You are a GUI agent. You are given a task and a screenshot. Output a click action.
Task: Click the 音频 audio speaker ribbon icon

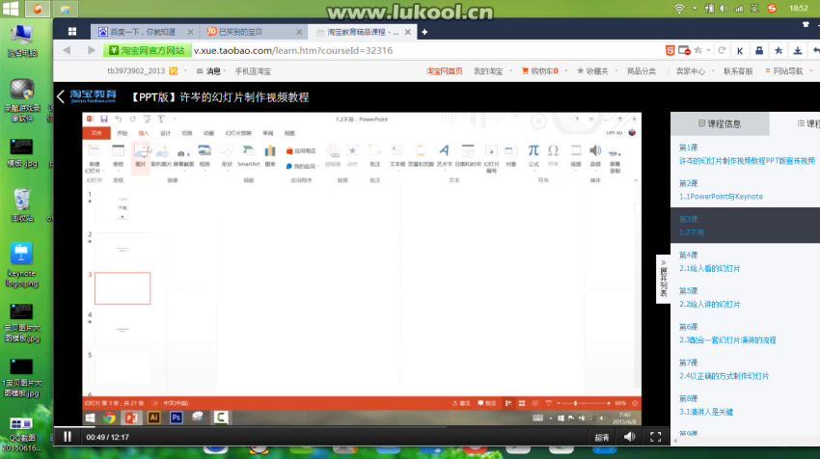tap(595, 156)
